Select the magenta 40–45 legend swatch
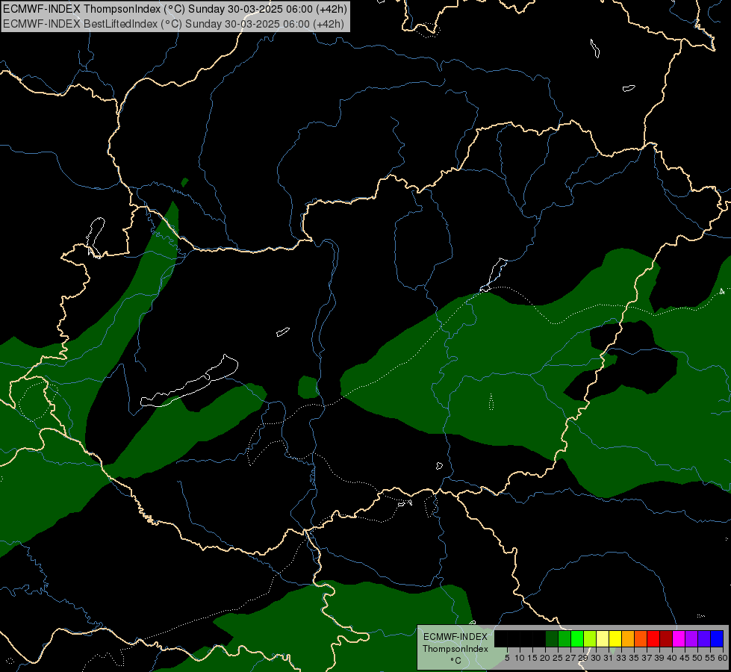Screen dimensions: 731x672 click(679, 638)
